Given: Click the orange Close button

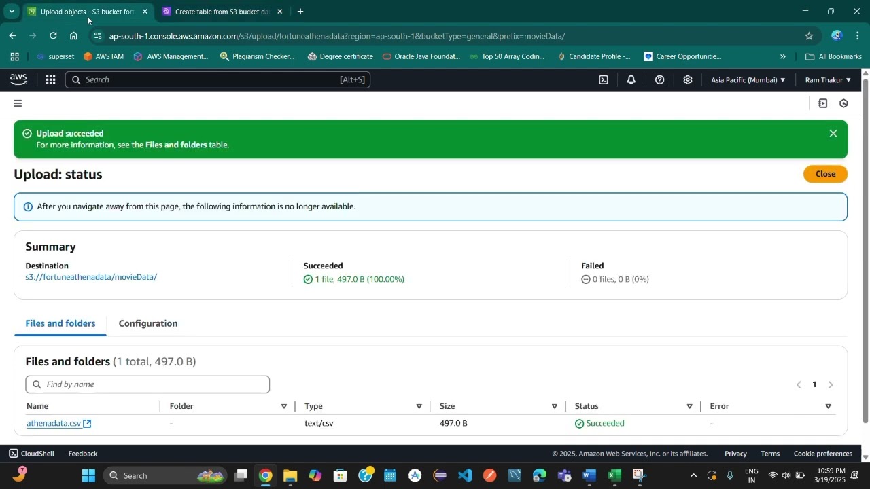Looking at the screenshot, I should pos(825,174).
